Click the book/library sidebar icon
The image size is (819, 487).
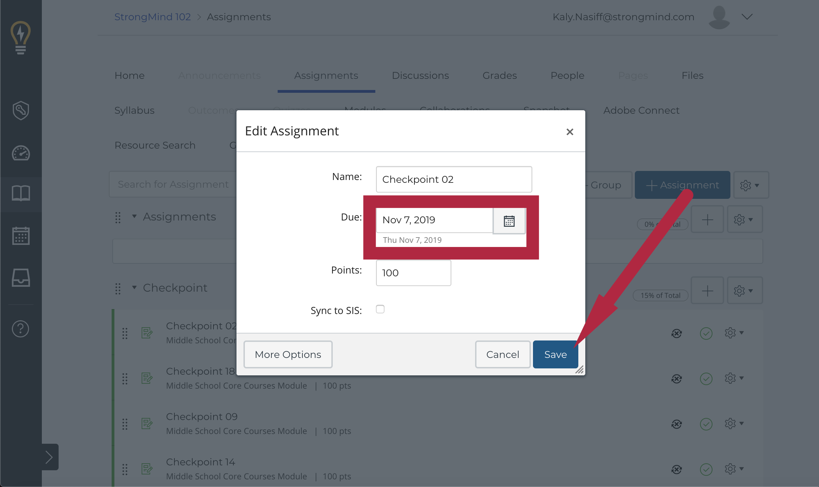[x=20, y=193]
